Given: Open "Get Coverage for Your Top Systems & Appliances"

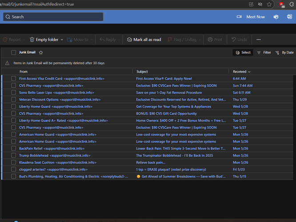Looking at the screenshot, I should coord(173,107).
